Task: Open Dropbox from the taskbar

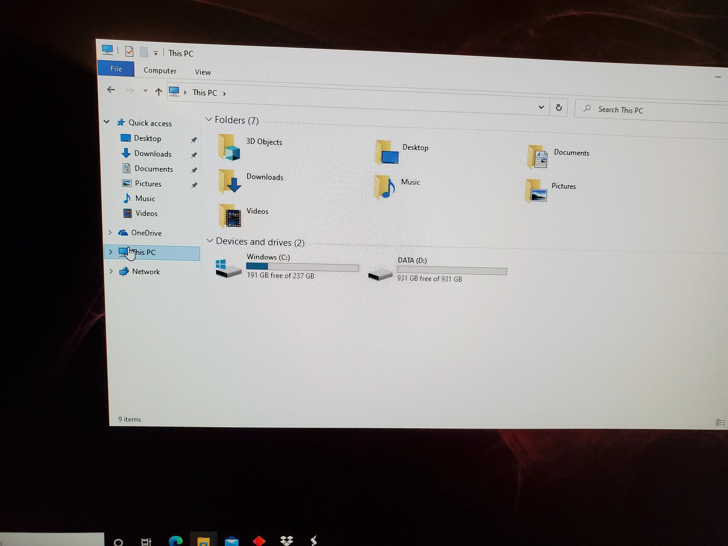Action: pos(287,541)
